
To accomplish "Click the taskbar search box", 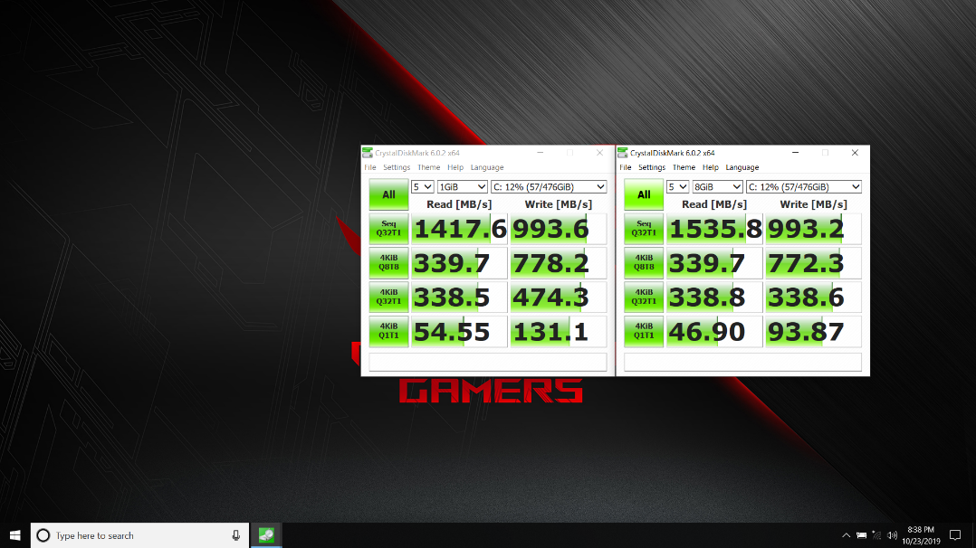I will [139, 535].
